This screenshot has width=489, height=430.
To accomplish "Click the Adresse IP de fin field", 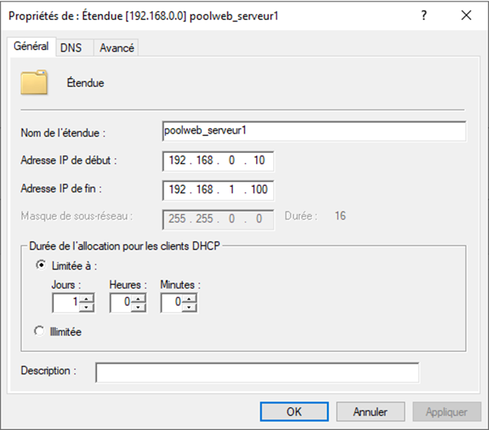I will click(x=218, y=189).
